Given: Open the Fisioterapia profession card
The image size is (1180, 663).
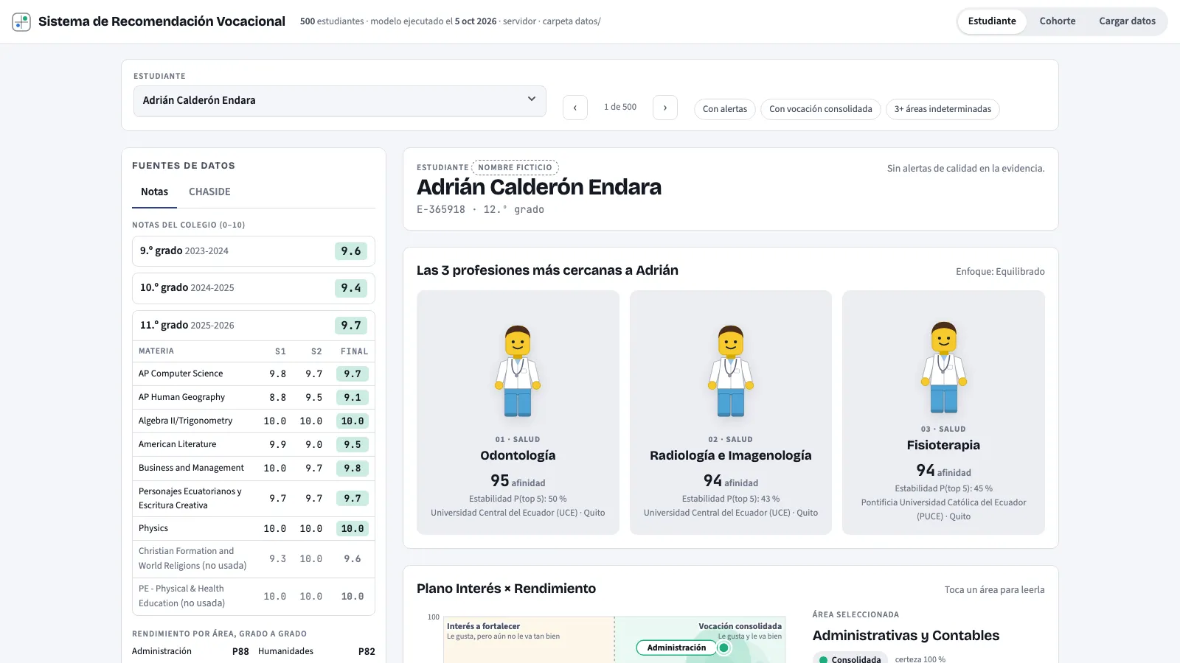Looking at the screenshot, I should pos(943,413).
